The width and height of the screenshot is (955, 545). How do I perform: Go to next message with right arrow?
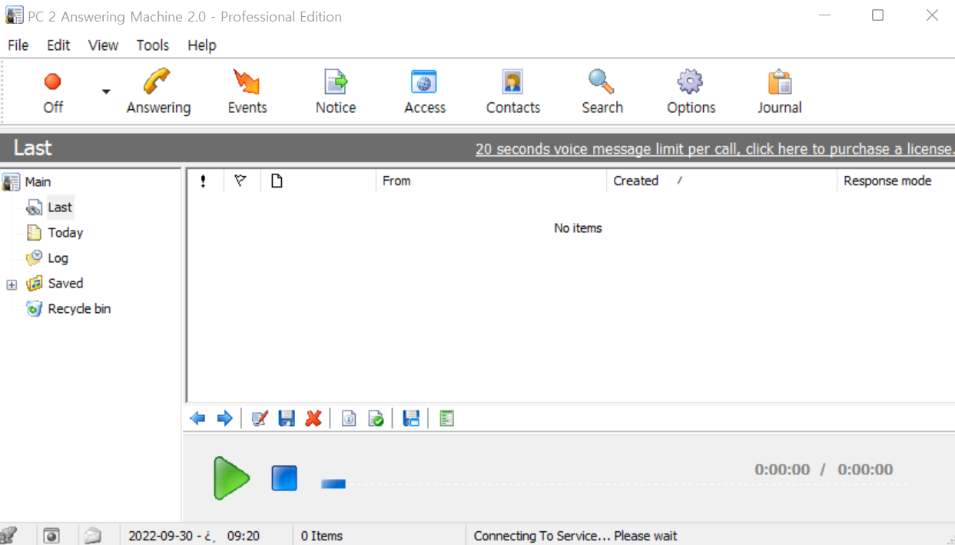coord(224,418)
